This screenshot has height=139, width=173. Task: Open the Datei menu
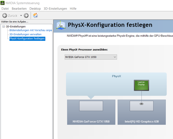click(x=5, y=9)
